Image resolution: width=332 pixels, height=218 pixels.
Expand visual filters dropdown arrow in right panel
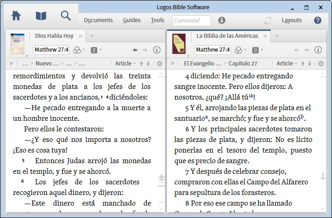tap(245, 50)
